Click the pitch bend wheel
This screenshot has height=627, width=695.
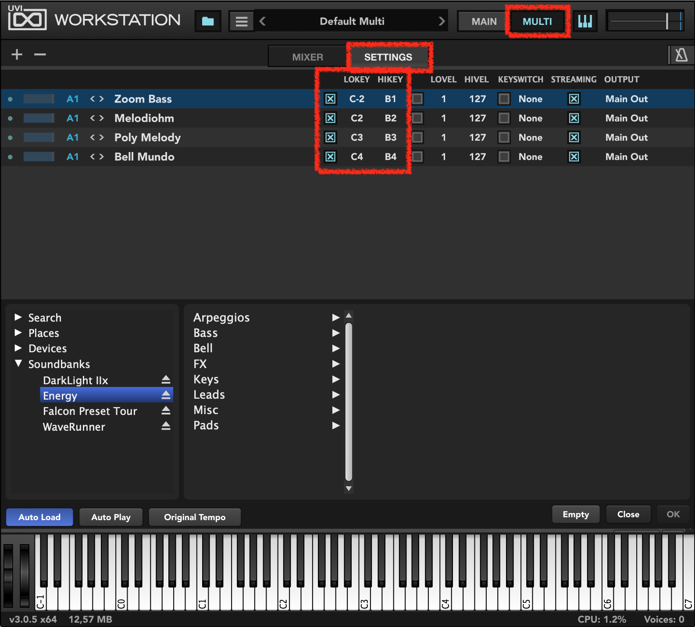[8, 575]
